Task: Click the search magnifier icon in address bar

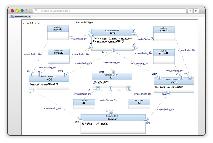Action: (x=37, y=11)
